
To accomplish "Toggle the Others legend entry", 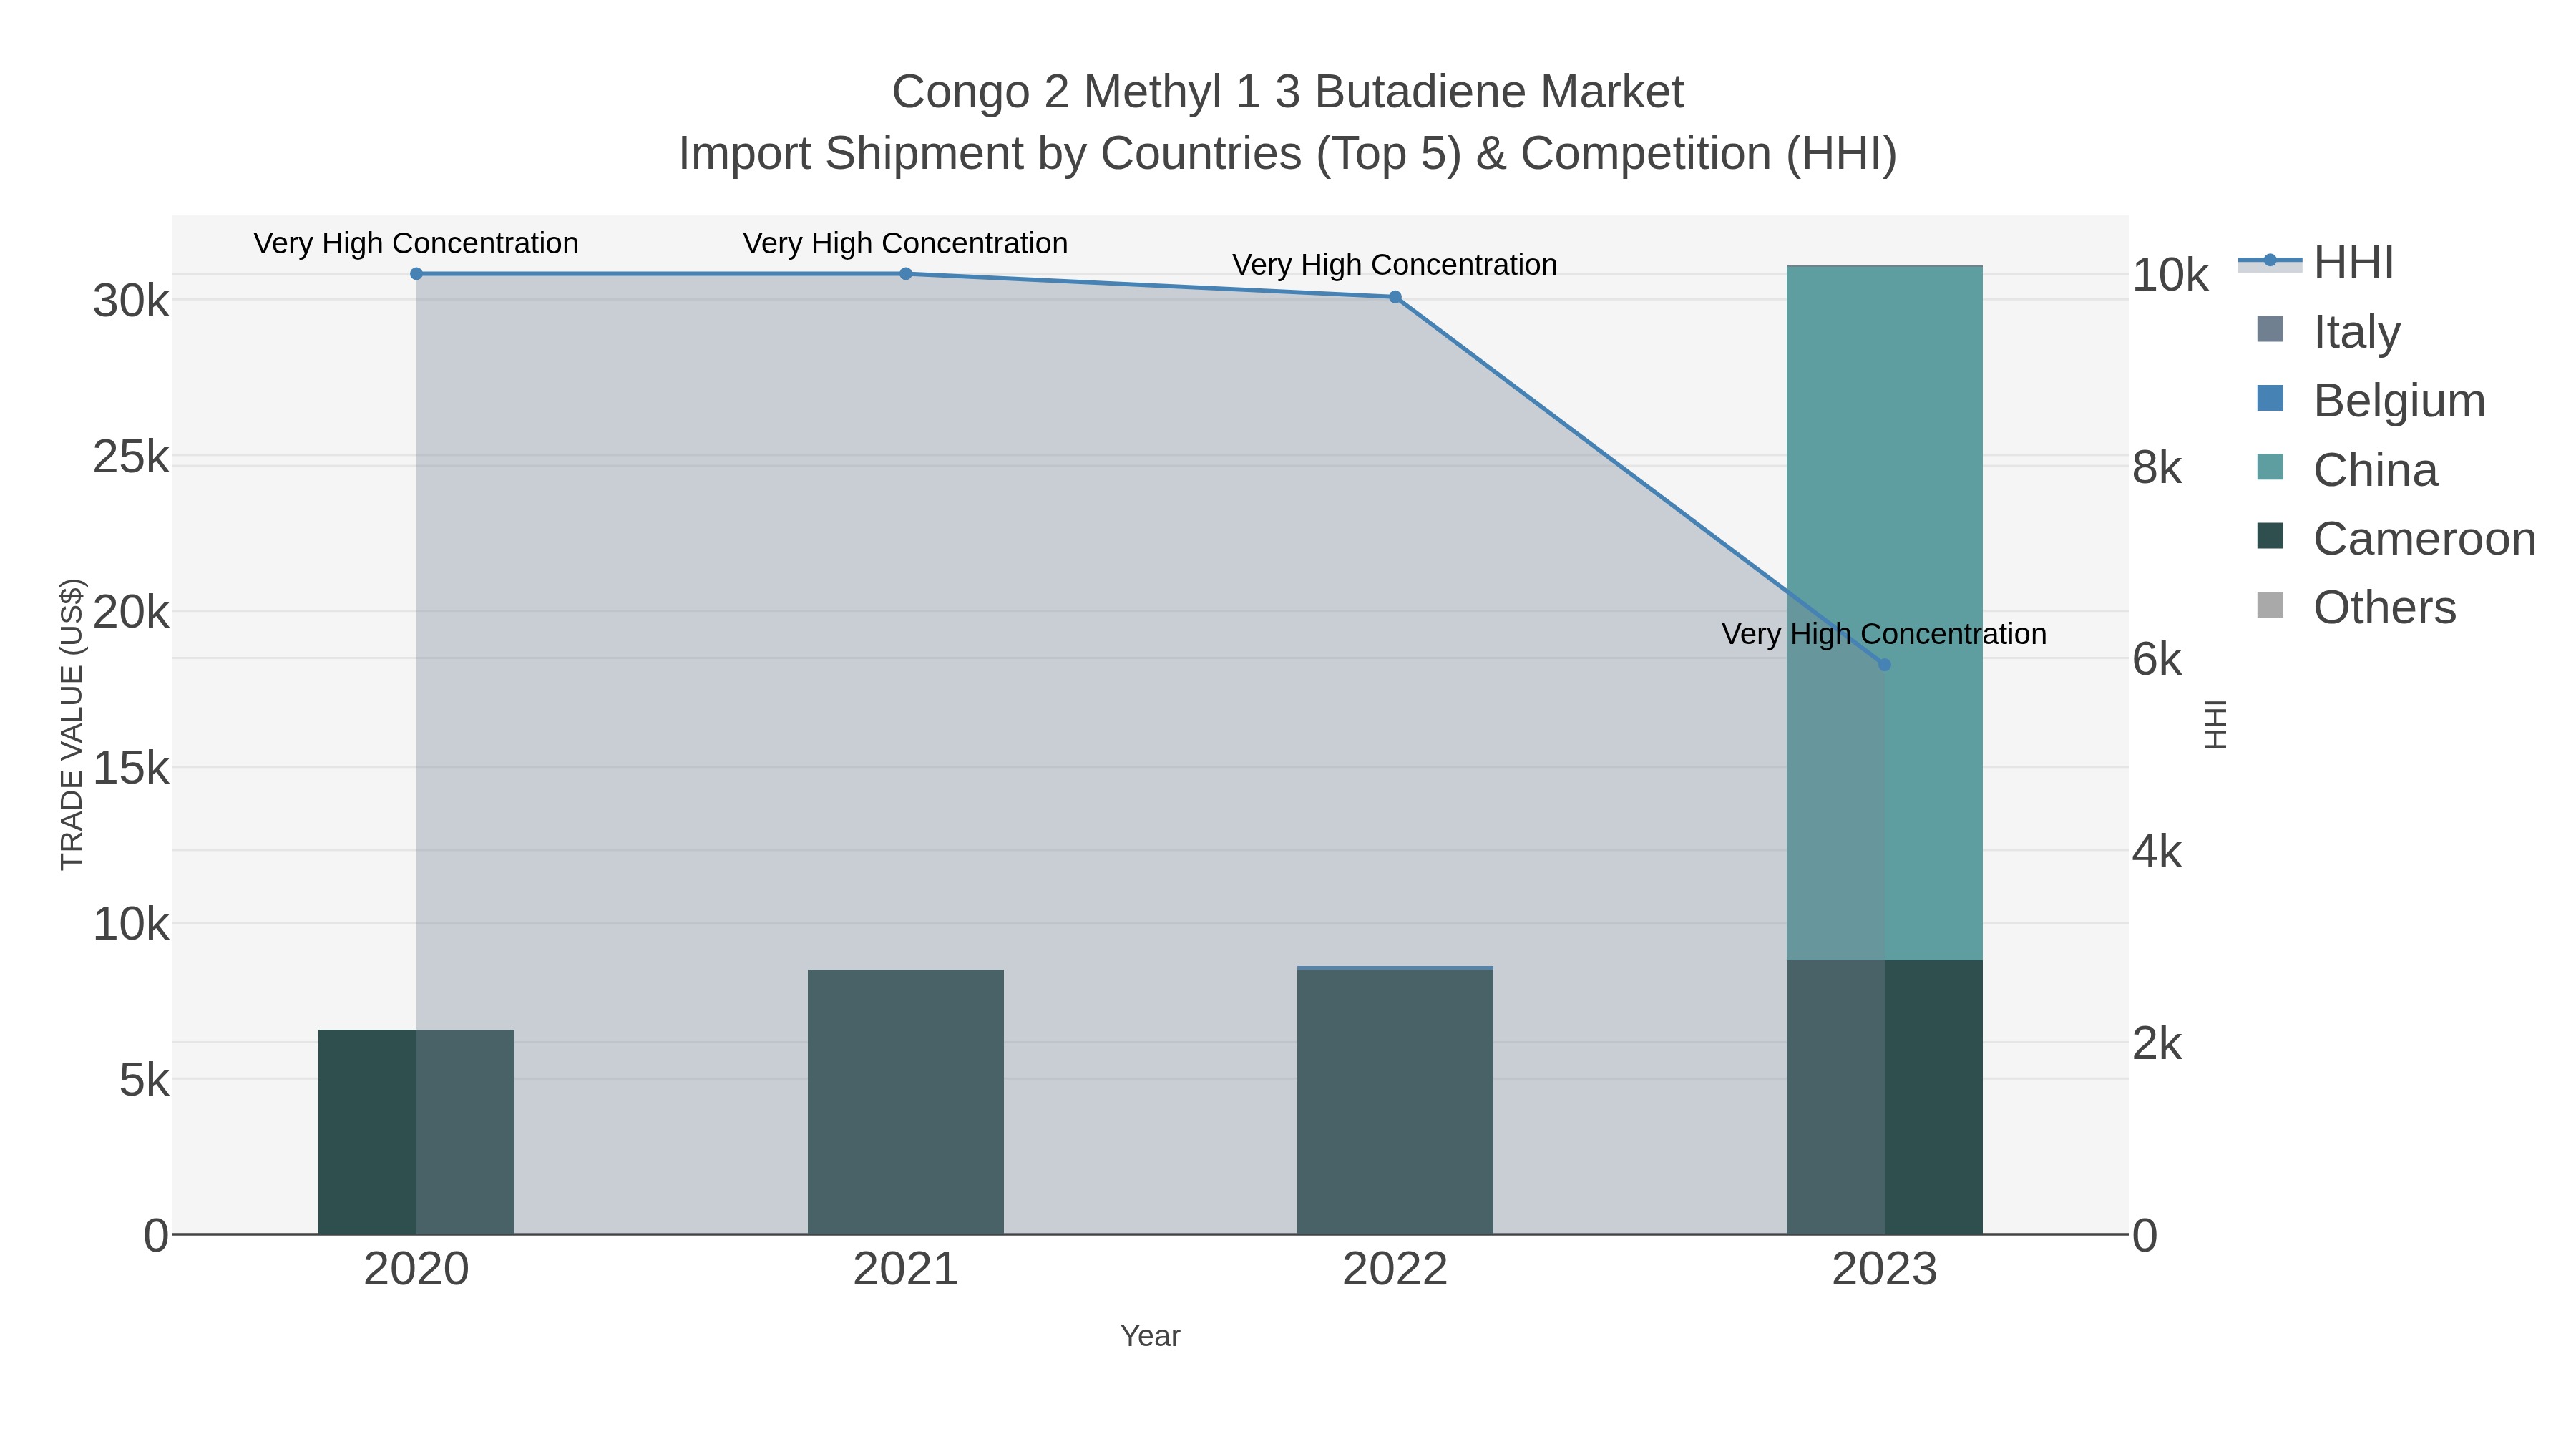I will point(2356,607).
